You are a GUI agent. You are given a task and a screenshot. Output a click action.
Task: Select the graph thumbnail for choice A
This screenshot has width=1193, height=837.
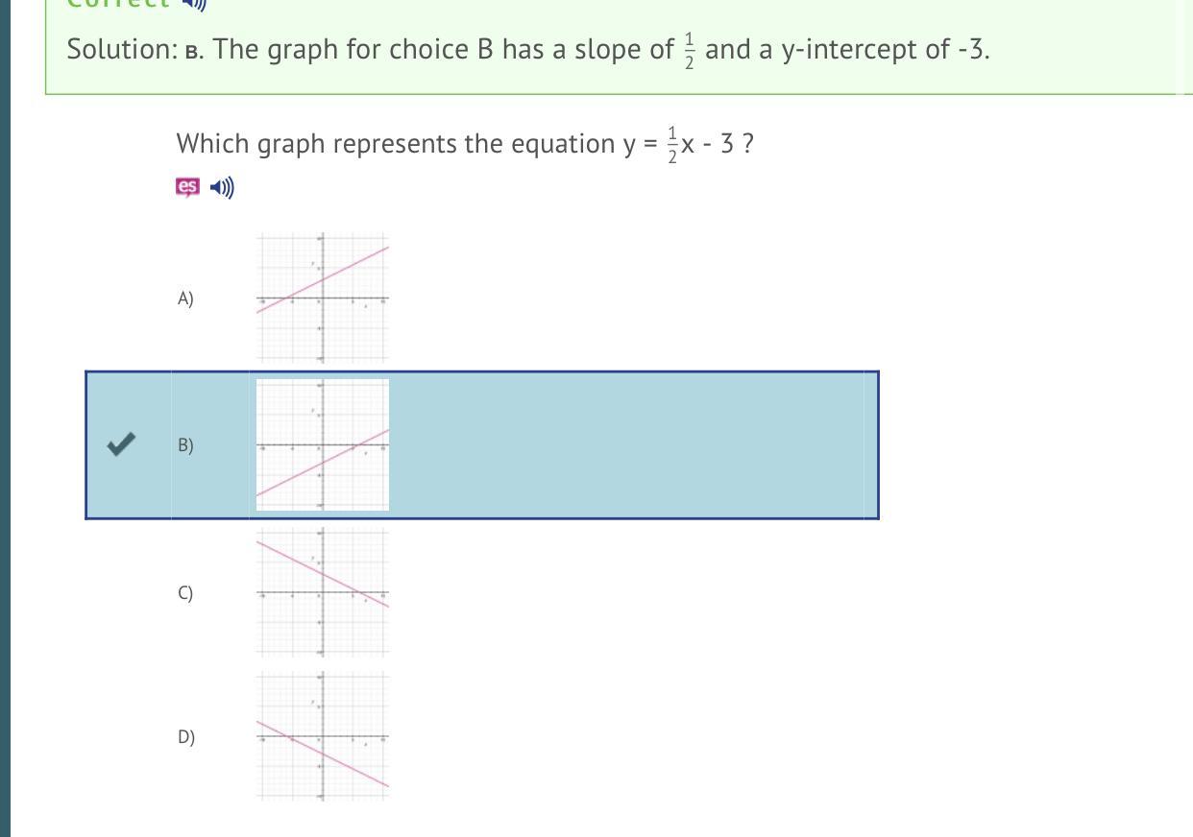point(323,299)
